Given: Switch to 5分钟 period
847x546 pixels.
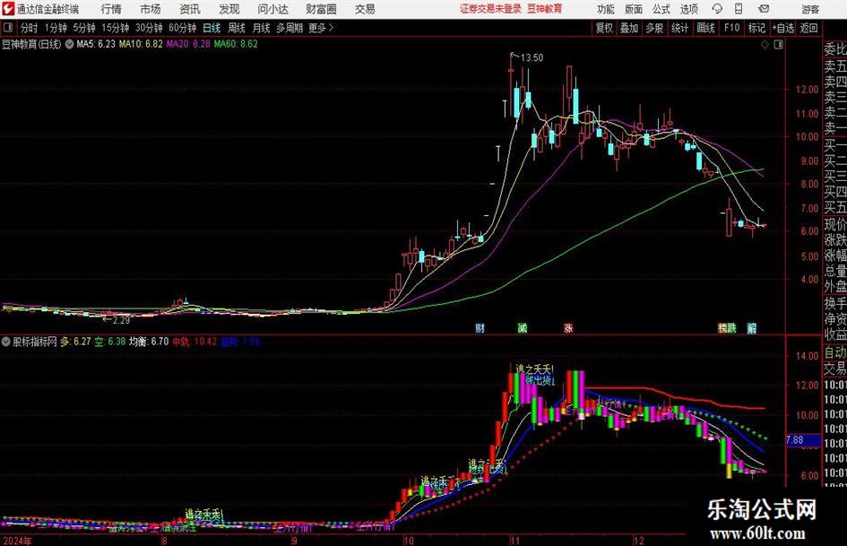Looking at the screenshot, I should click(x=84, y=28).
